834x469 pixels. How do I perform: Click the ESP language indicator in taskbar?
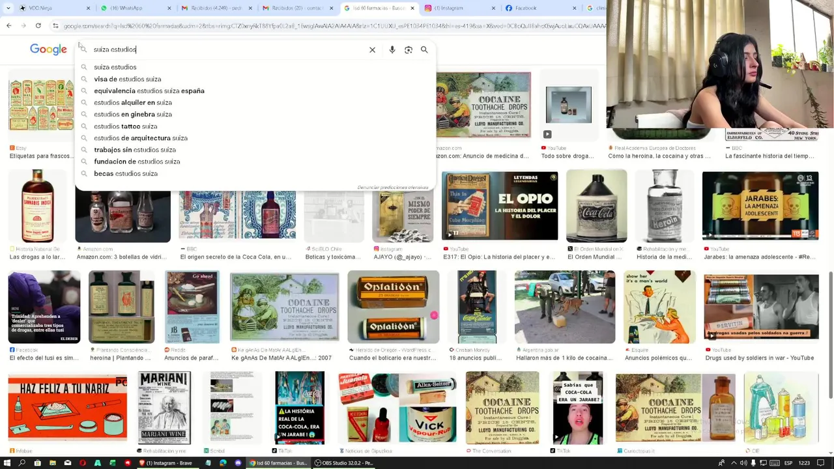pyautogui.click(x=788, y=463)
